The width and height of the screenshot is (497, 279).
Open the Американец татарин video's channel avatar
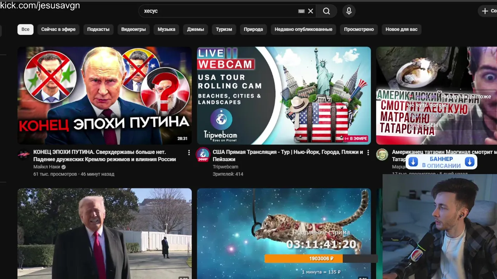tap(382, 155)
